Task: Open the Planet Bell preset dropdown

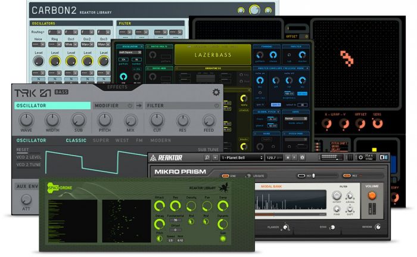Action: pyautogui.click(x=241, y=157)
